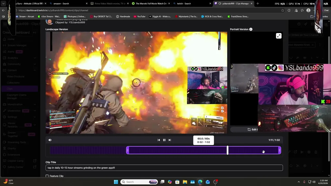This screenshot has height=186, width=331.
Task: Mute the clip volume speaker icon
Action: 50,140
